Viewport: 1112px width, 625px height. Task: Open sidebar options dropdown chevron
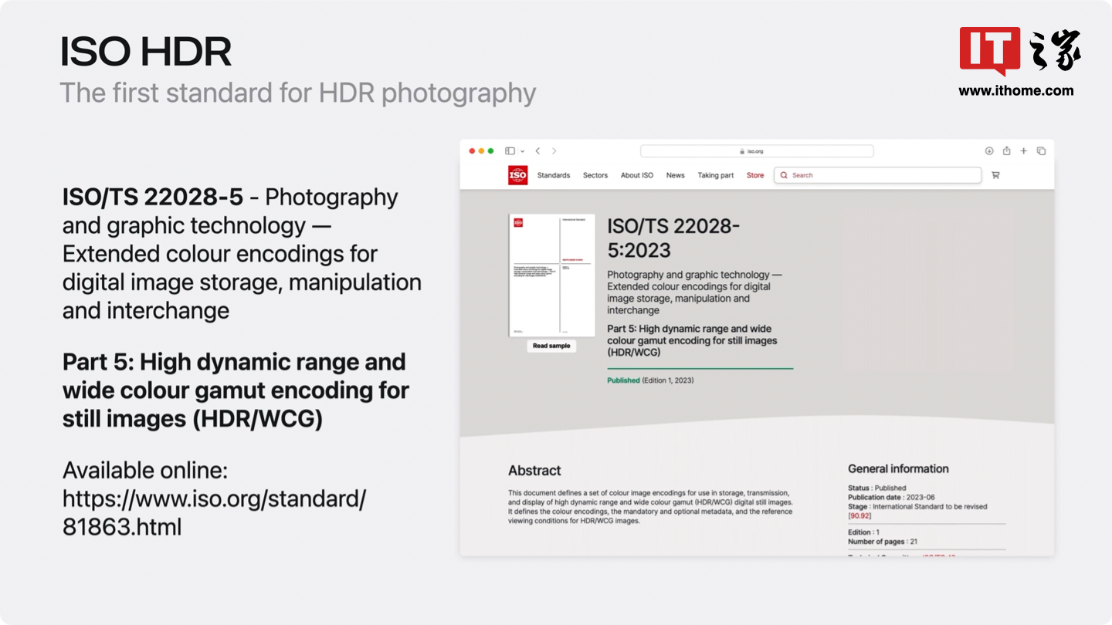click(x=523, y=151)
